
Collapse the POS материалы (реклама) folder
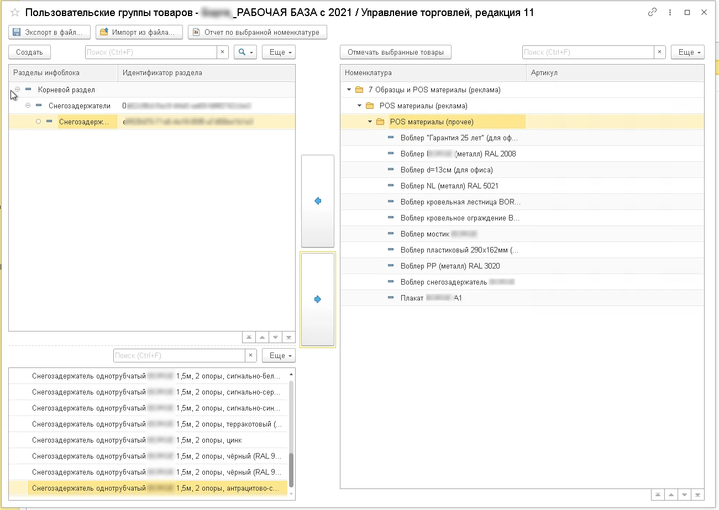(x=359, y=106)
